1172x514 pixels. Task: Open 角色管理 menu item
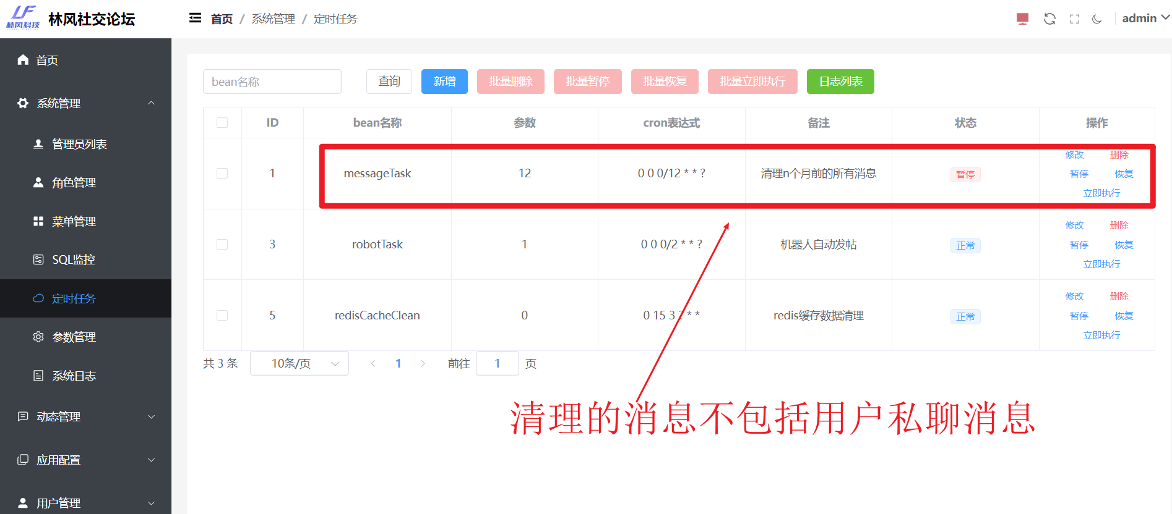[x=85, y=183]
